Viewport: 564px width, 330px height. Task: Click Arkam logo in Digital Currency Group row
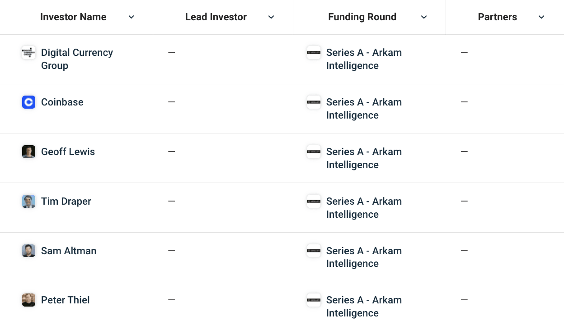(314, 53)
